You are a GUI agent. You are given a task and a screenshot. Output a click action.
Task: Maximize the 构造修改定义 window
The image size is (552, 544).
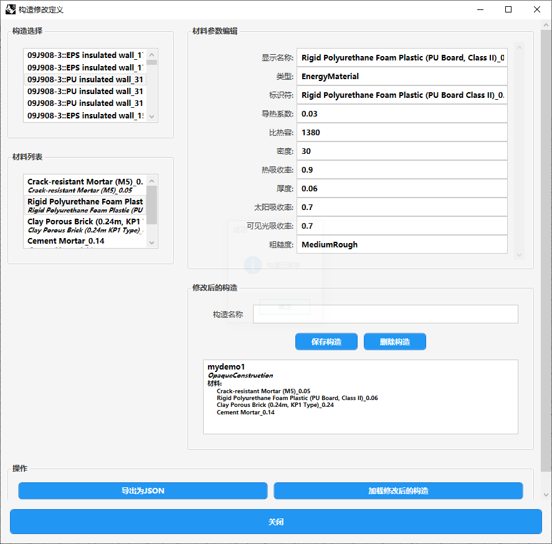(508, 10)
